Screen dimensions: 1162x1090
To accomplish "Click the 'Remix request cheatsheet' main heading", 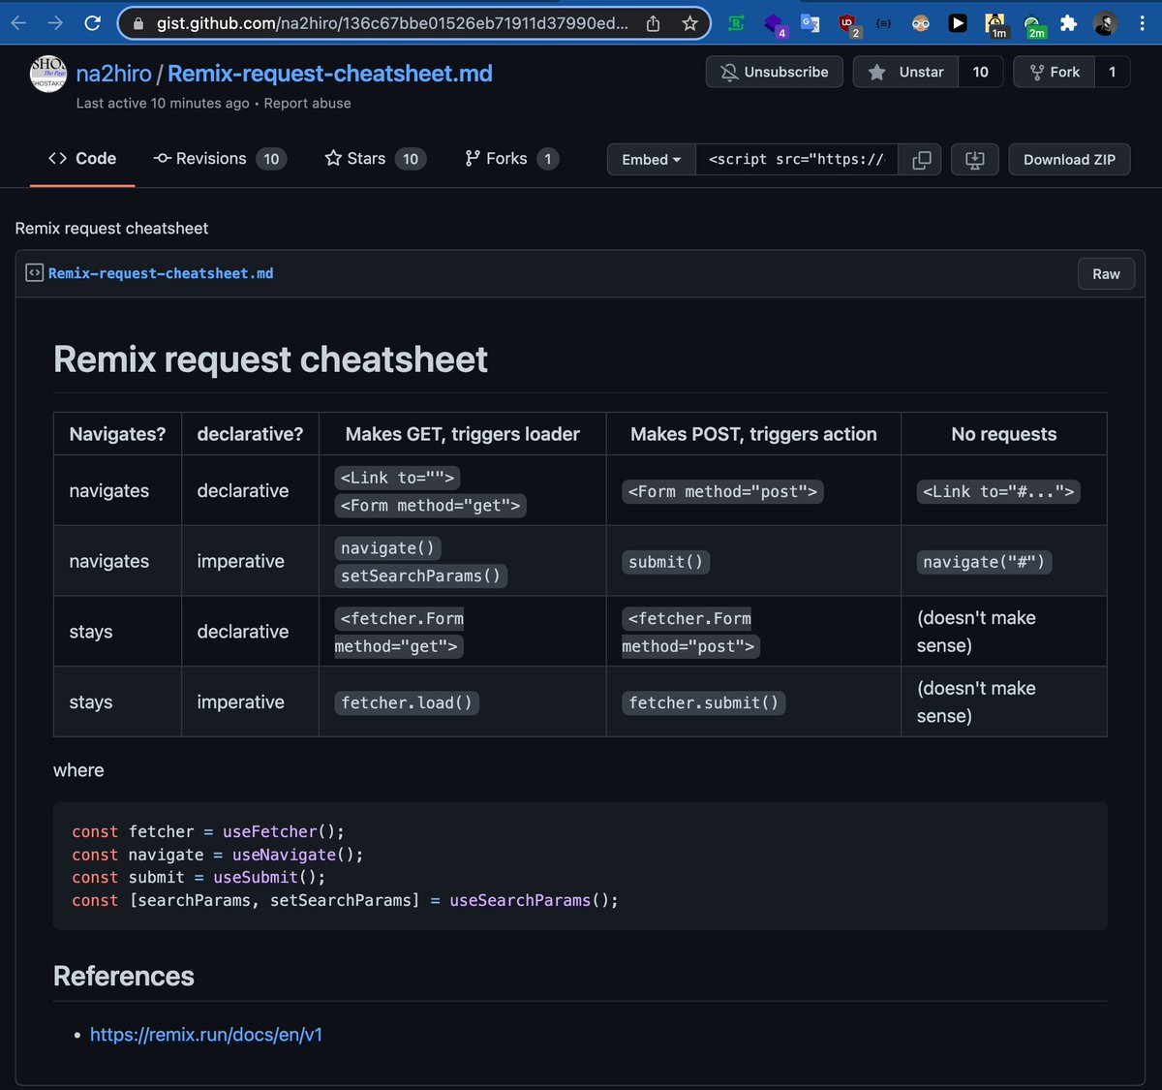I will pos(270,359).
